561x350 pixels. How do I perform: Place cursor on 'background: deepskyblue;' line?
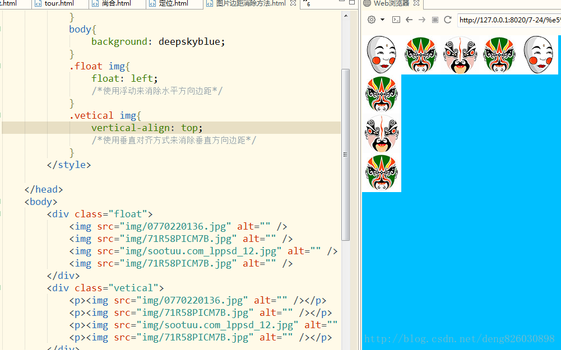click(x=158, y=41)
